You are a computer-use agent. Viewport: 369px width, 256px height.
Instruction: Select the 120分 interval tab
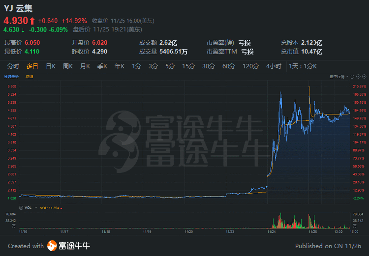pos(250,66)
